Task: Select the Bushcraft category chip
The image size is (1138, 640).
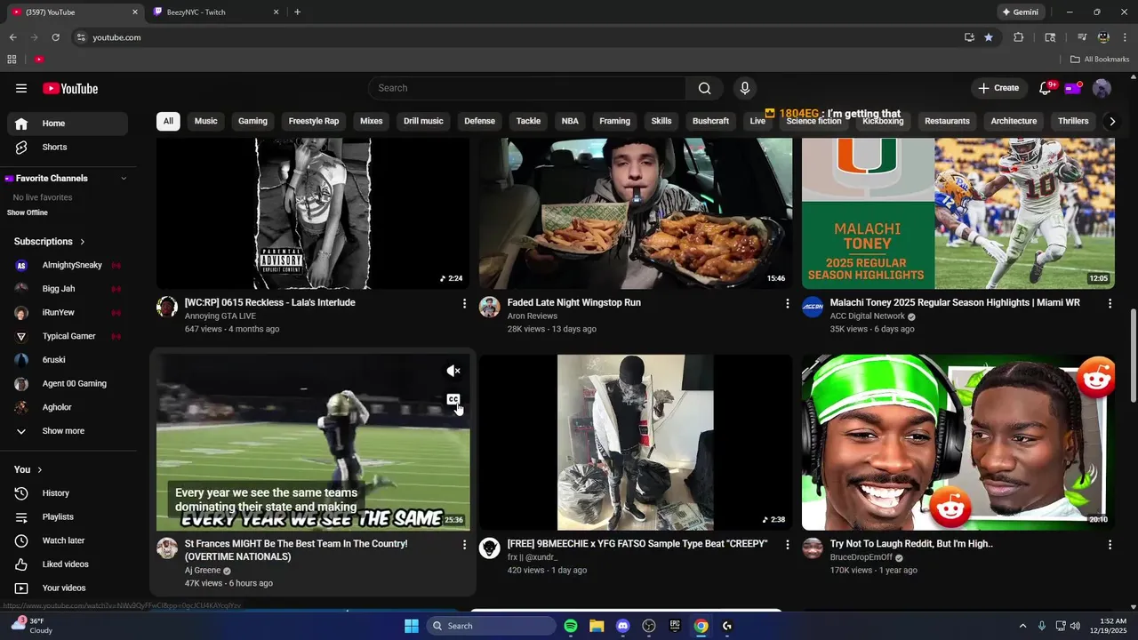Action: click(x=710, y=121)
